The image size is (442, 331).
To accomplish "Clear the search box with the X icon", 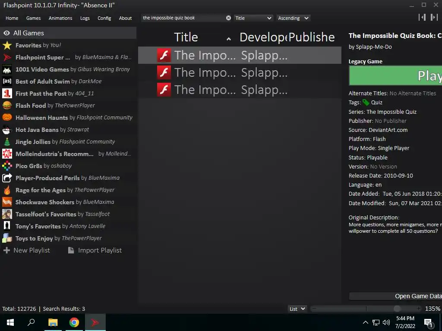I will (x=228, y=18).
